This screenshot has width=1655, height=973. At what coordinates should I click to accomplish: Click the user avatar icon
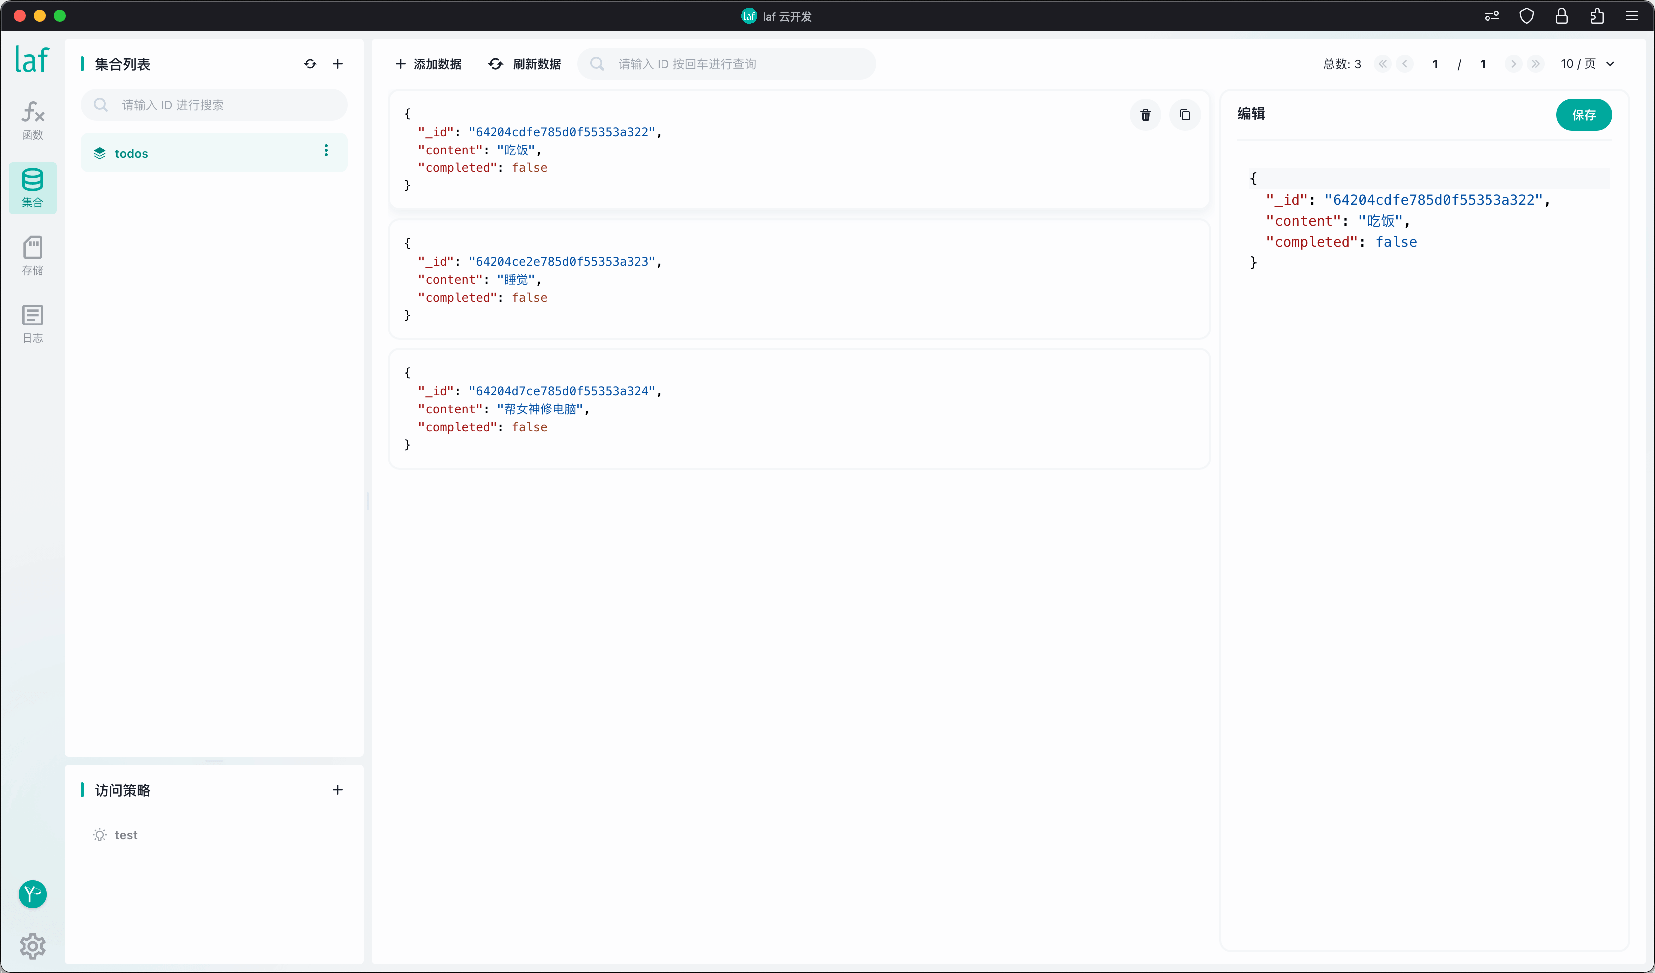coord(33,894)
